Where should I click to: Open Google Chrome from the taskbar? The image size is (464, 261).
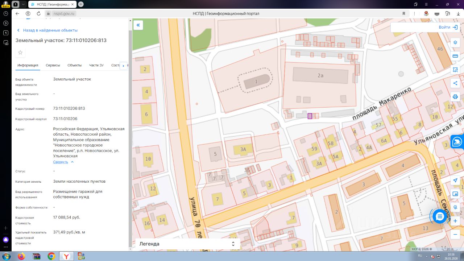[51, 256]
